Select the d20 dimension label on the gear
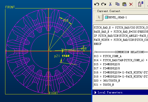Screen dimensions: 148x102 pyautogui.click(x=66, y=20)
